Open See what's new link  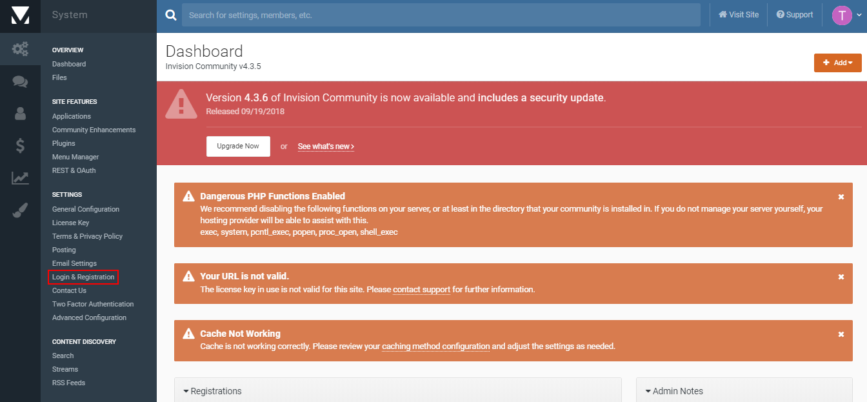(x=326, y=146)
